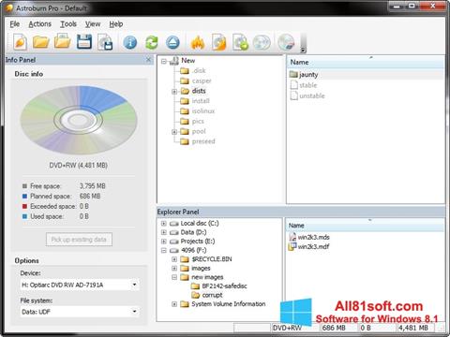Screen dimensions: 450x337
Task: Click the erase disc toolbar icon
Action: 286,42
